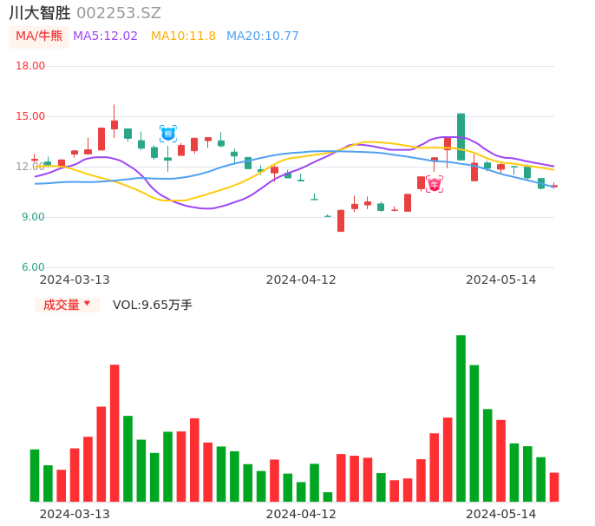Image resolution: width=595 pixels, height=526 pixels.
Task: Click the stock code 002253.SZ
Action: click(119, 13)
